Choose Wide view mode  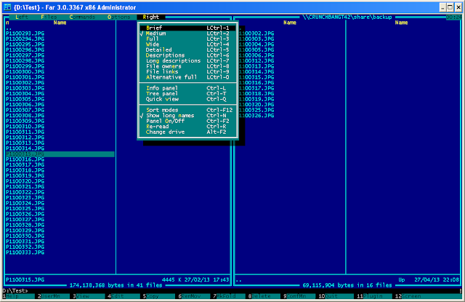coord(187,44)
